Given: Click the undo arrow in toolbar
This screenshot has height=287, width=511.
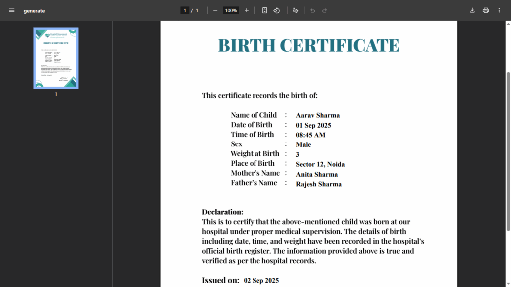Looking at the screenshot, I should click(x=313, y=10).
